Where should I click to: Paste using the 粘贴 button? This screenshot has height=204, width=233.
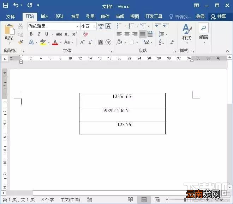(9, 34)
